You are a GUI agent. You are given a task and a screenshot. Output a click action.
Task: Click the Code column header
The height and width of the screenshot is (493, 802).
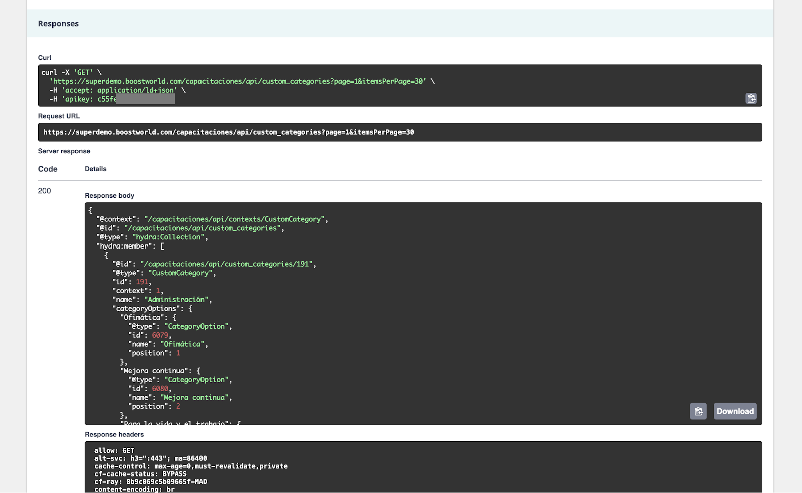point(48,169)
